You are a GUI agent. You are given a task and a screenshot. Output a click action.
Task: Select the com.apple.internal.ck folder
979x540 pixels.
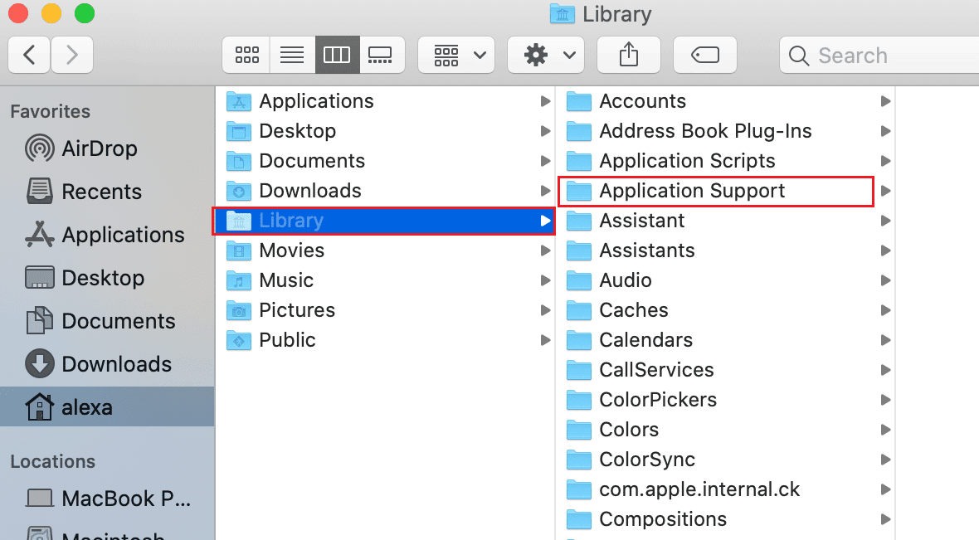(725, 489)
